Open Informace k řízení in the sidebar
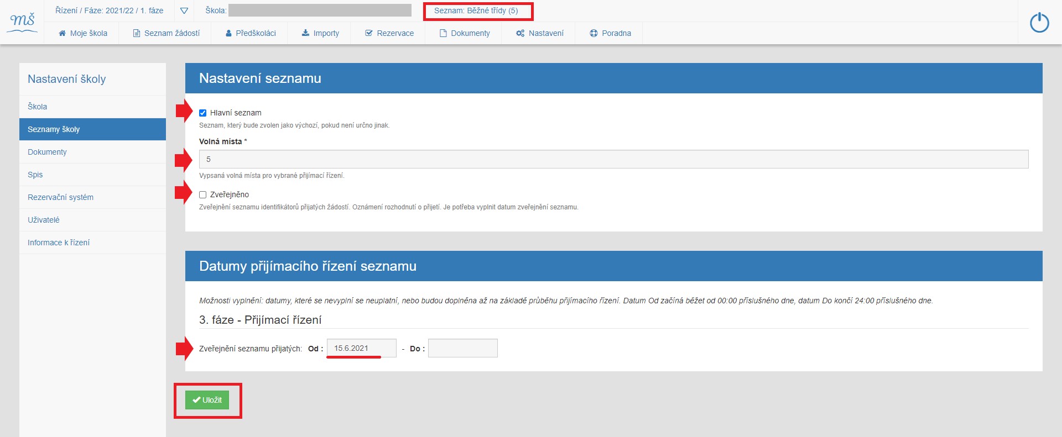This screenshot has height=437, width=1062. click(92, 243)
